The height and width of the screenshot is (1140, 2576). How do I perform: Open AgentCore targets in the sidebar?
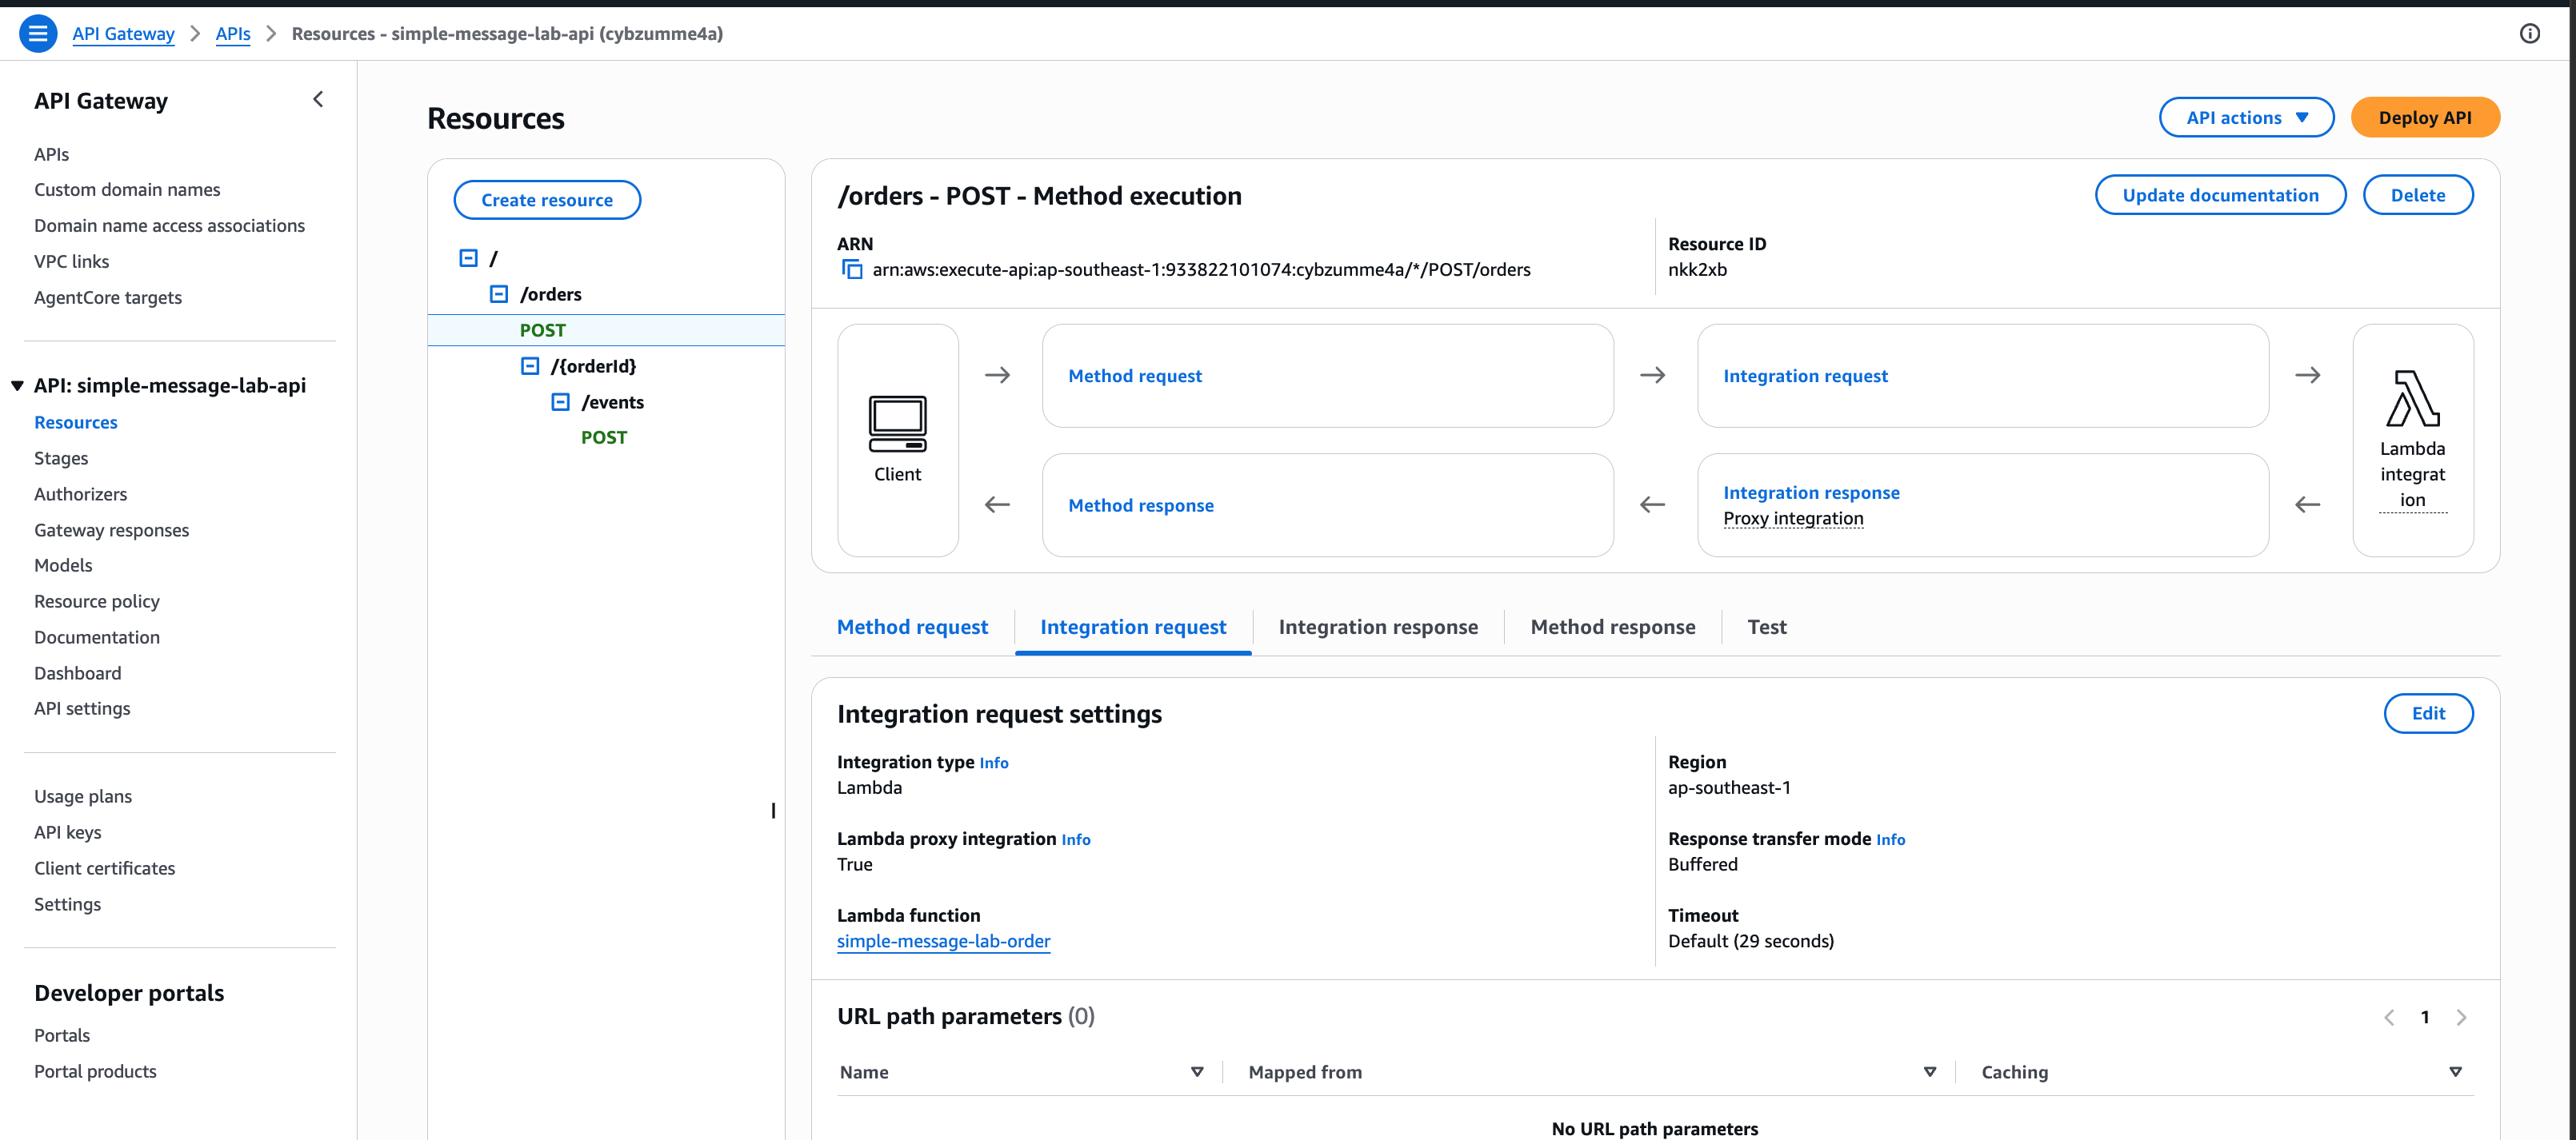point(107,297)
